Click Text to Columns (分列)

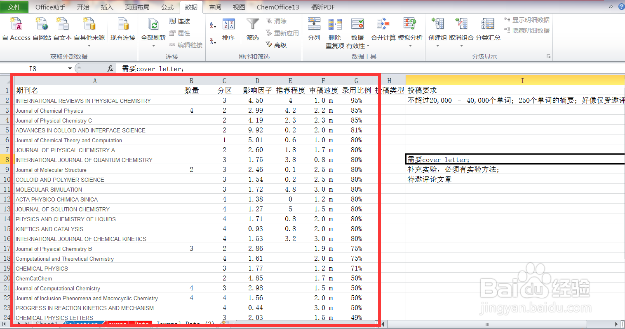314,30
